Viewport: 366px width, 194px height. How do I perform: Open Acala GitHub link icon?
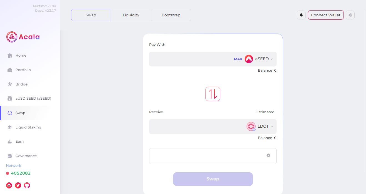pyautogui.click(x=27, y=185)
